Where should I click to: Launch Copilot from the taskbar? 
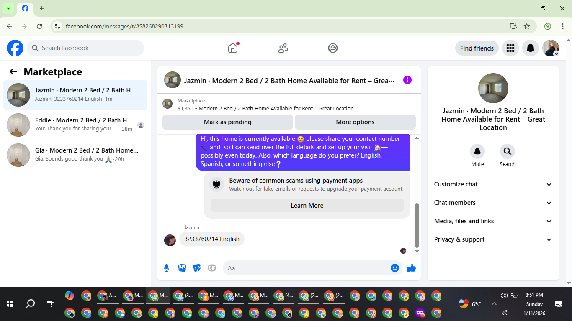click(x=70, y=296)
